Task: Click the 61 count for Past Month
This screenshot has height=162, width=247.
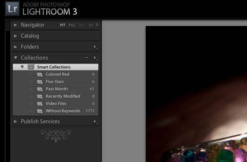Action: pos(92,89)
